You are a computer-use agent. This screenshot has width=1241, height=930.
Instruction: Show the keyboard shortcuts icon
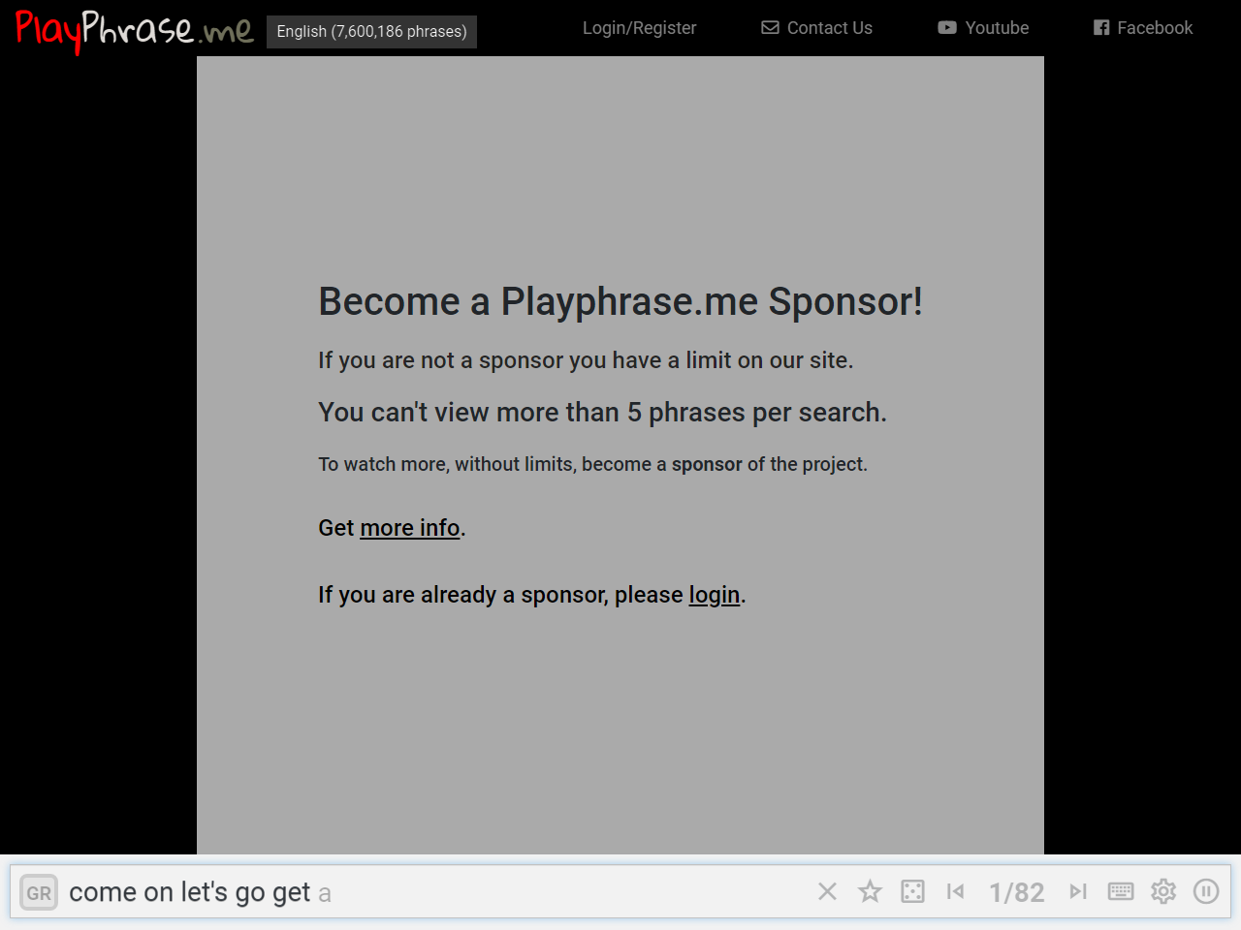coord(1121,891)
